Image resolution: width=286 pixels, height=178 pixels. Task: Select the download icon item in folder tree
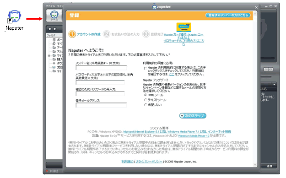54,63
